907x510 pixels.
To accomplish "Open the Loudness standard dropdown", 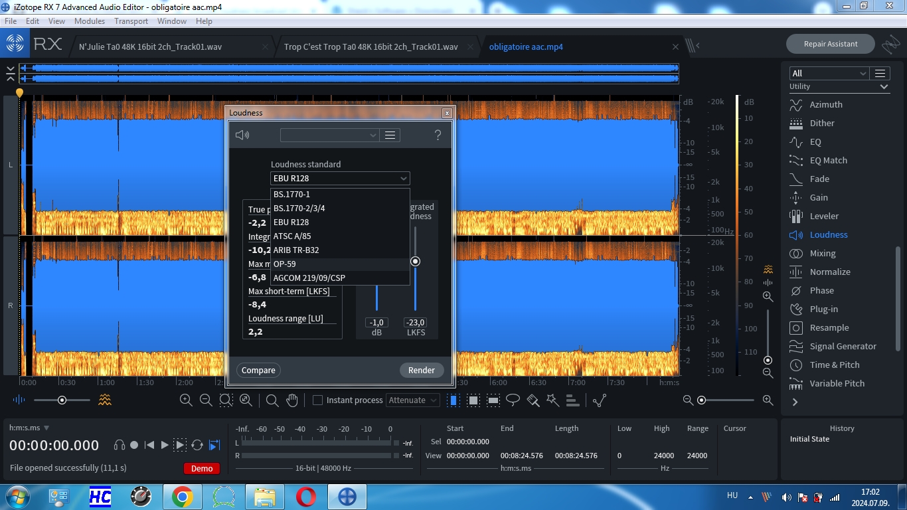I will tap(340, 178).
